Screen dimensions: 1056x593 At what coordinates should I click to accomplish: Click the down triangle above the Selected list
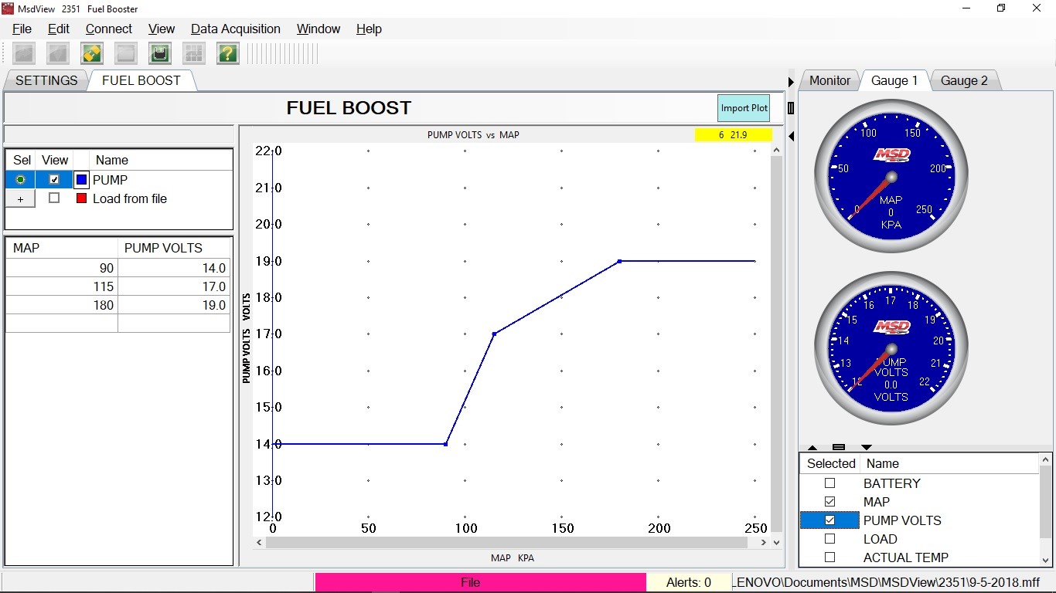866,448
